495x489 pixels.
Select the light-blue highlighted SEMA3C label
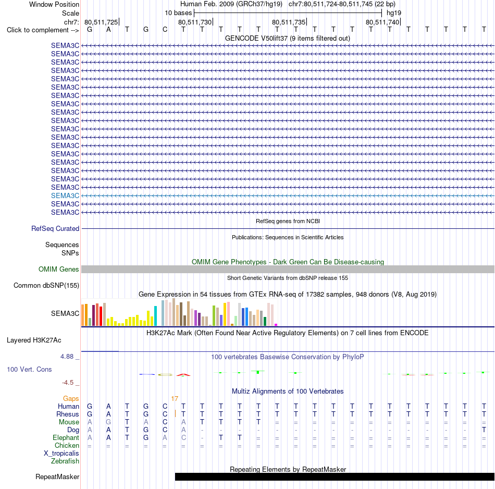click(65, 196)
